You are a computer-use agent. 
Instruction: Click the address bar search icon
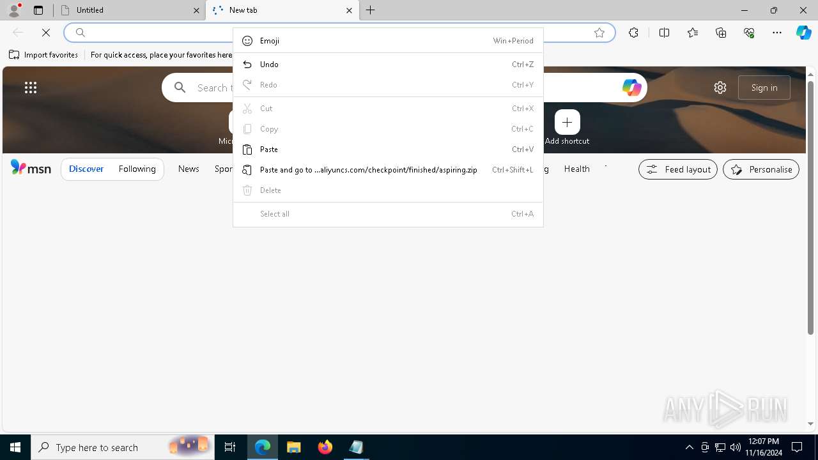point(81,33)
